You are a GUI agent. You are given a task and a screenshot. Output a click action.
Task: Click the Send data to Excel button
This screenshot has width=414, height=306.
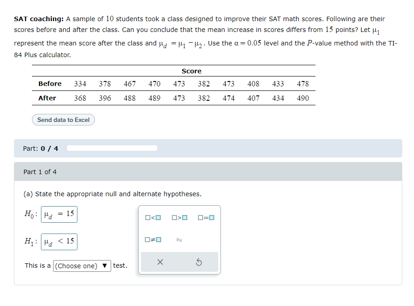click(63, 120)
